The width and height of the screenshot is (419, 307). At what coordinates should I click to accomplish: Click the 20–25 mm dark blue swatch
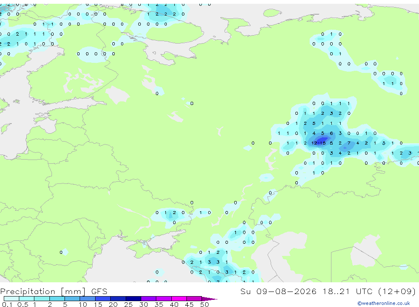coord(118,299)
